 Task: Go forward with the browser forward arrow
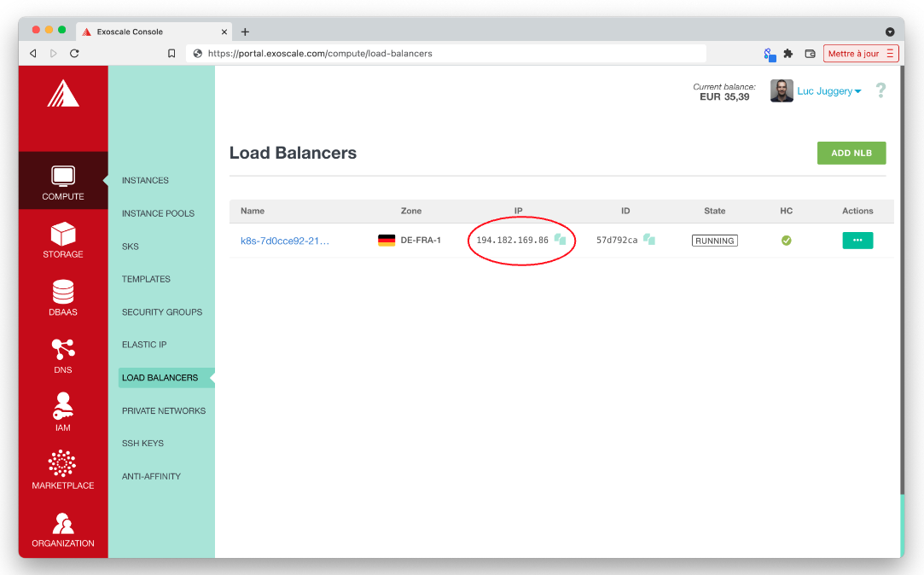pos(53,53)
